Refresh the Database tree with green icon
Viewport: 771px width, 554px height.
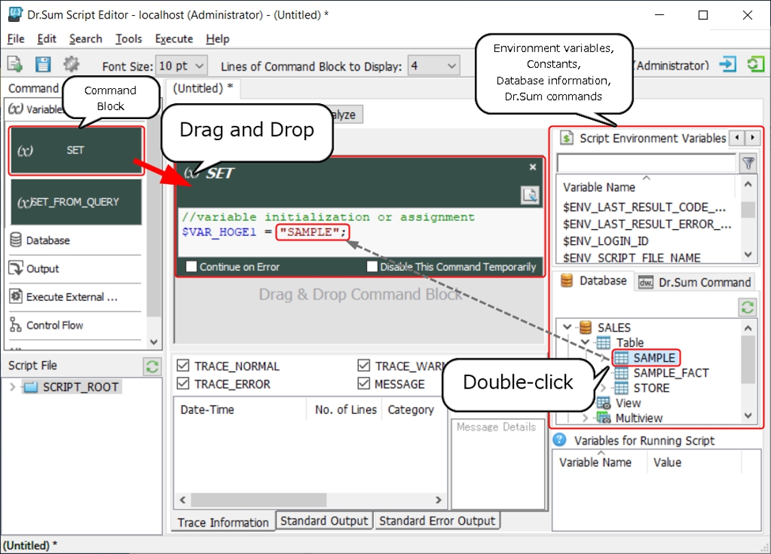[x=748, y=307]
